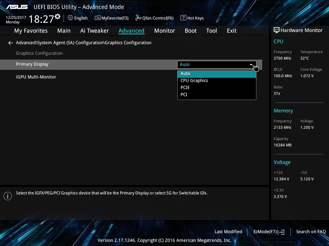Click the Qfan Control fan icon

[x=138, y=18]
